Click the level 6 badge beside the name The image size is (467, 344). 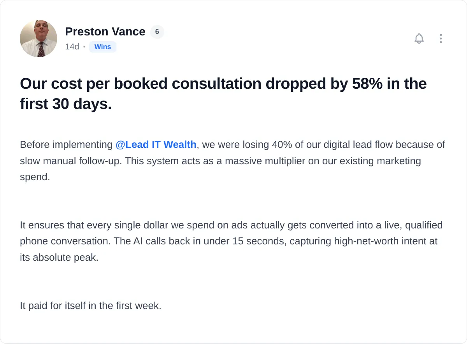[157, 32]
